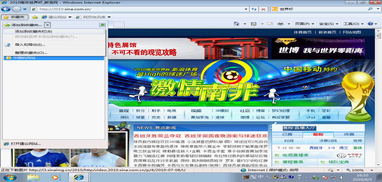The width and height of the screenshot is (382, 182).
Task: Select 添加到收藏夹栏(B) menu item
Action: click(x=33, y=31)
